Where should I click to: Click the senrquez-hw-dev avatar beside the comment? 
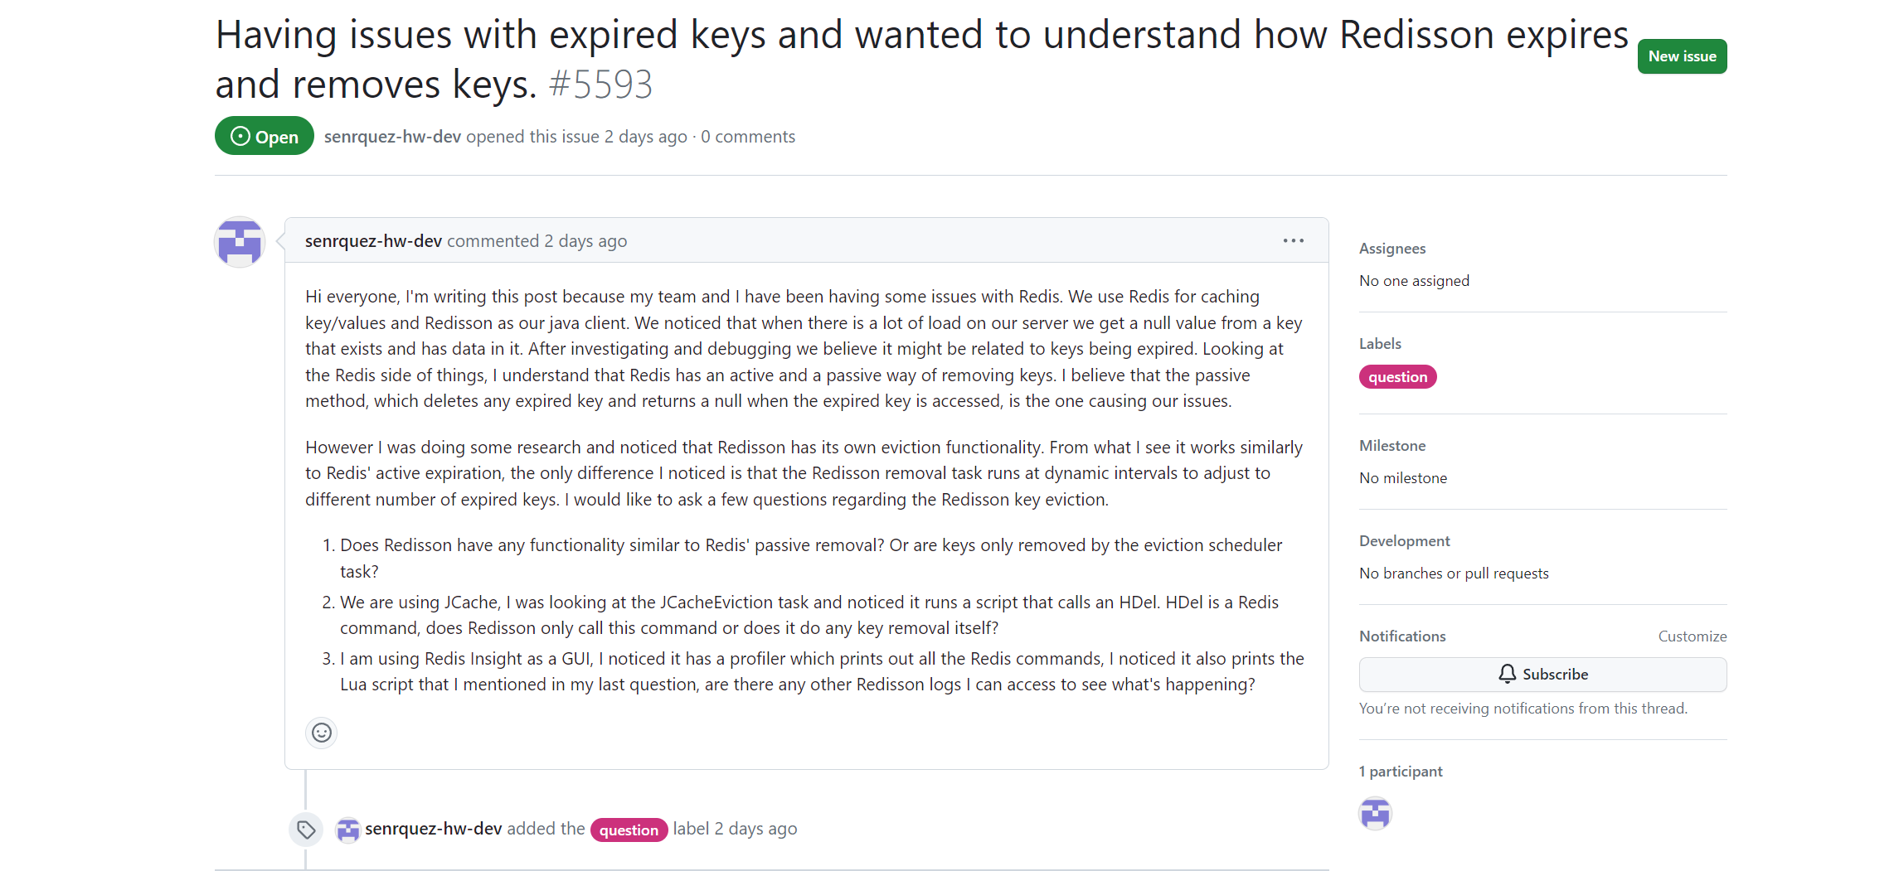240,242
